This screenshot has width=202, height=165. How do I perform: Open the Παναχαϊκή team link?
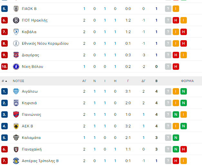(x=32, y=149)
